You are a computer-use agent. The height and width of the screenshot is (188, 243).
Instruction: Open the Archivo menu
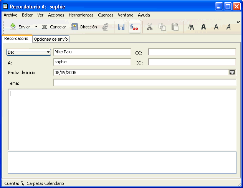[x=10, y=15]
